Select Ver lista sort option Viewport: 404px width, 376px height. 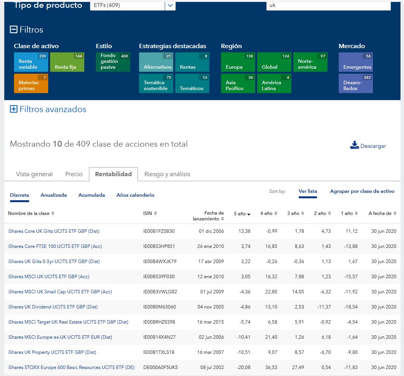click(x=308, y=191)
